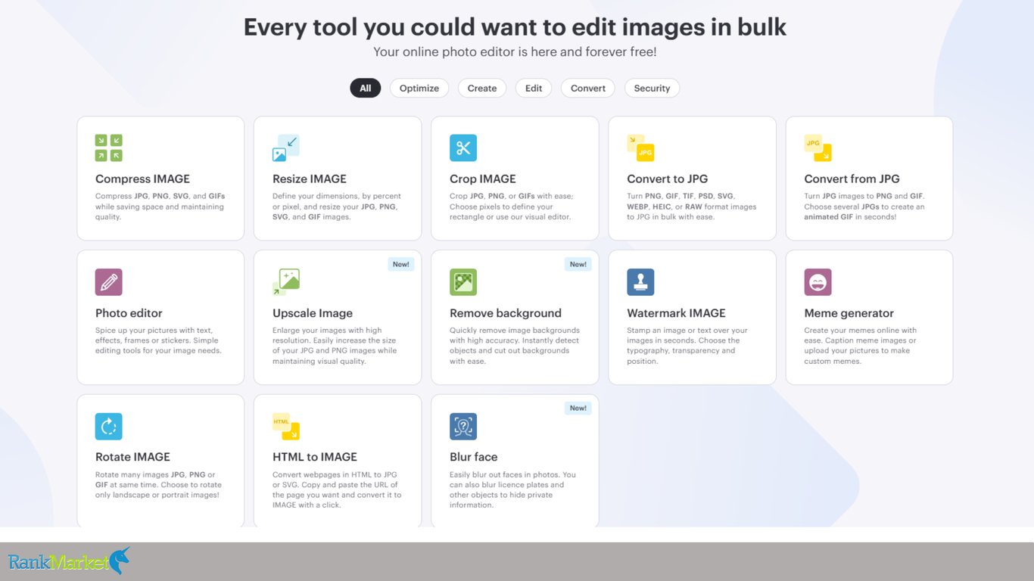Screen dimensions: 1034x581
Task: Switch to the Create filter tab
Action: [482, 89]
